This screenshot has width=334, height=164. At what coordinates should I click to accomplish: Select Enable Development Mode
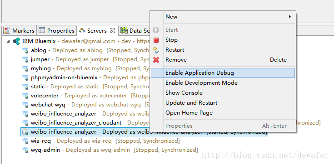tap(223, 83)
